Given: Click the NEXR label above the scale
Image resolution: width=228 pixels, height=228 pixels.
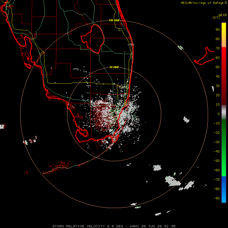Looking at the screenshot, I should pos(223,15).
